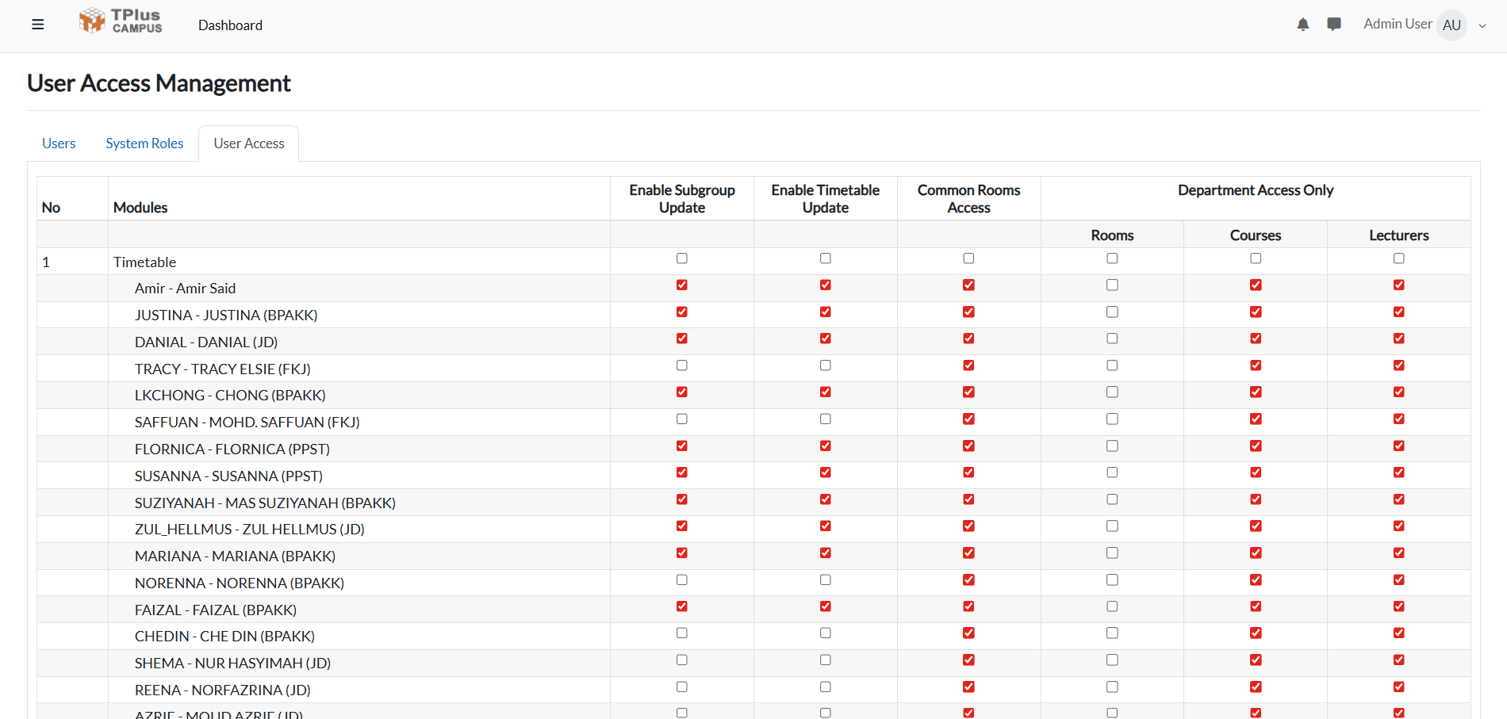Open the System Roles tab
Screen dimensions: 1507x719
[x=144, y=143]
